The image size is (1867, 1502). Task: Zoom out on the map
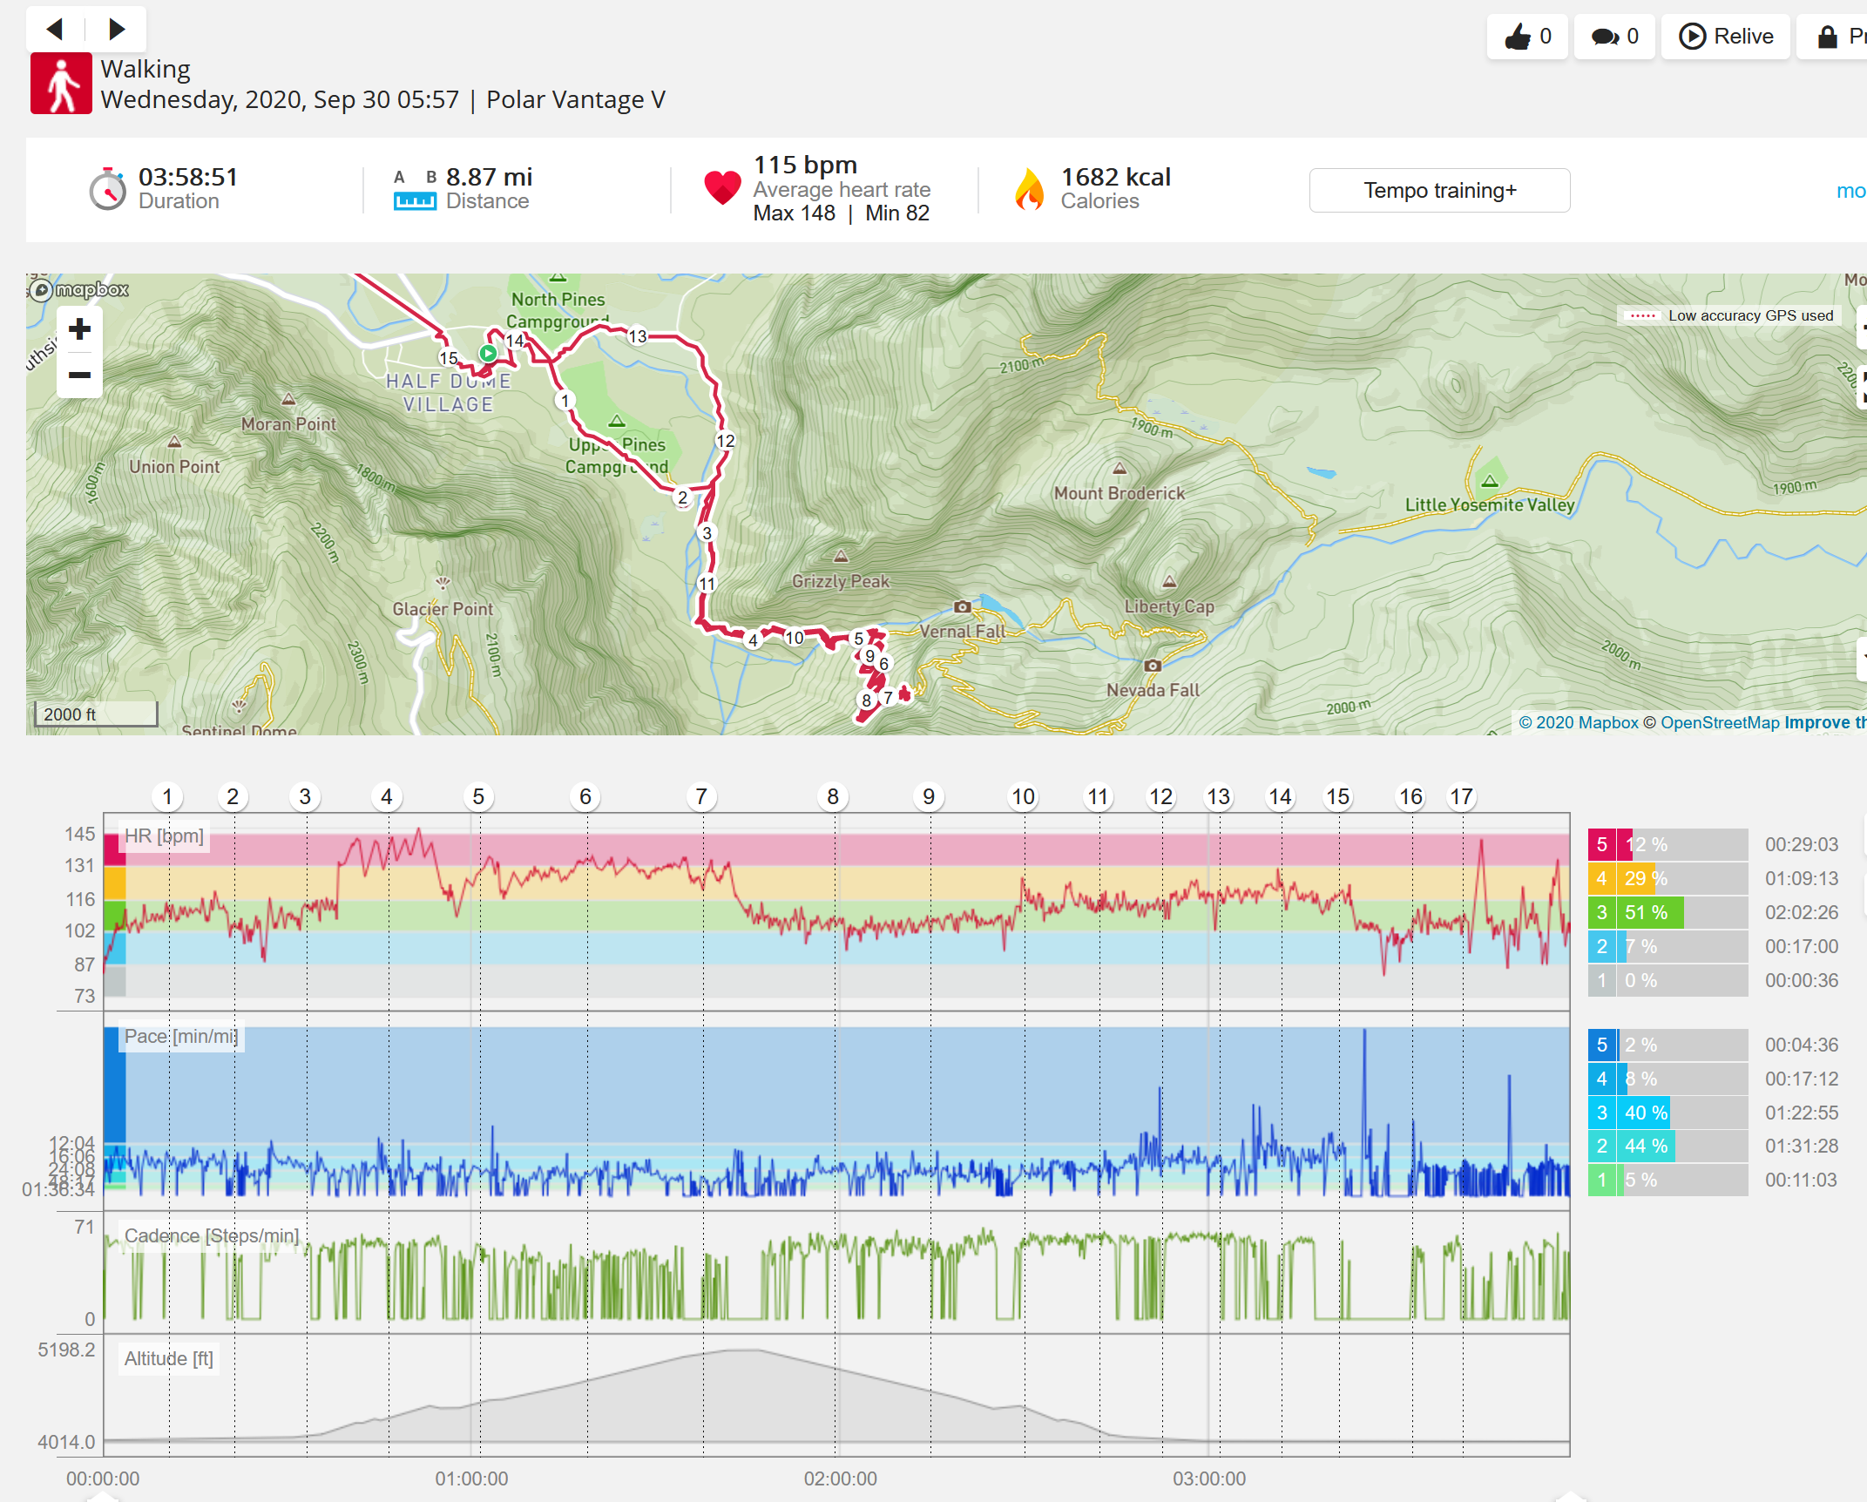[79, 375]
